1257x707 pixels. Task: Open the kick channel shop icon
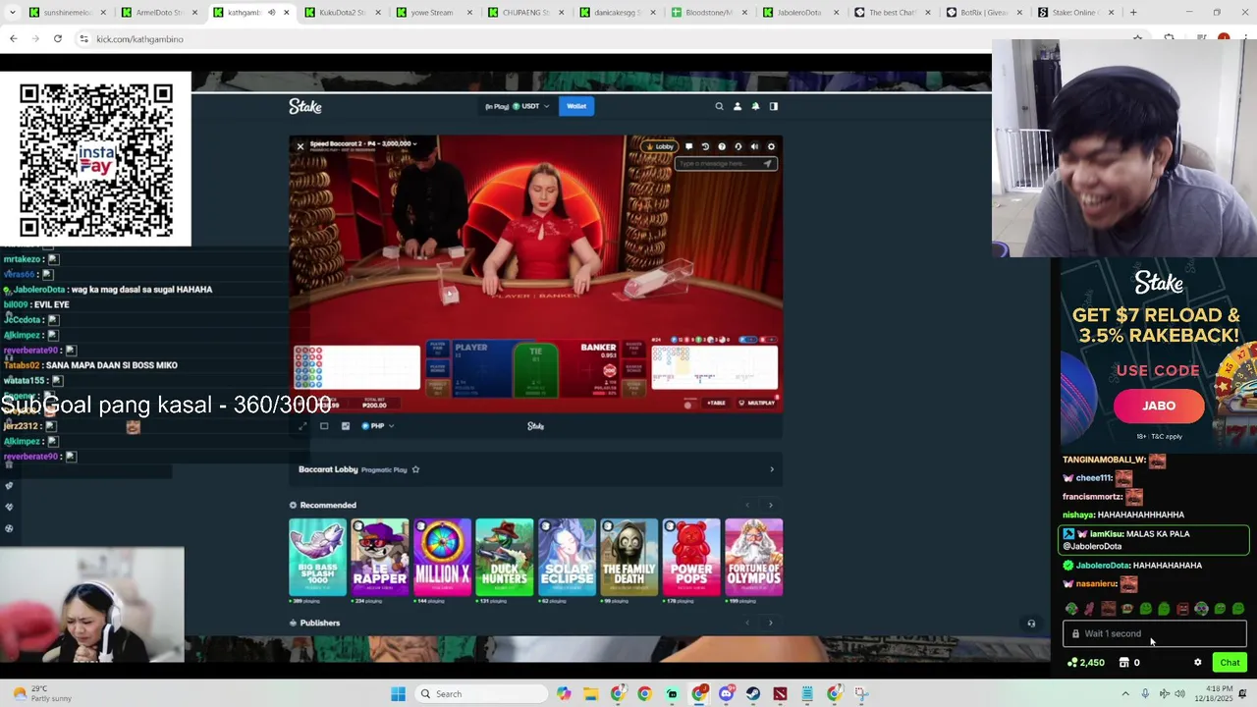point(1124,663)
